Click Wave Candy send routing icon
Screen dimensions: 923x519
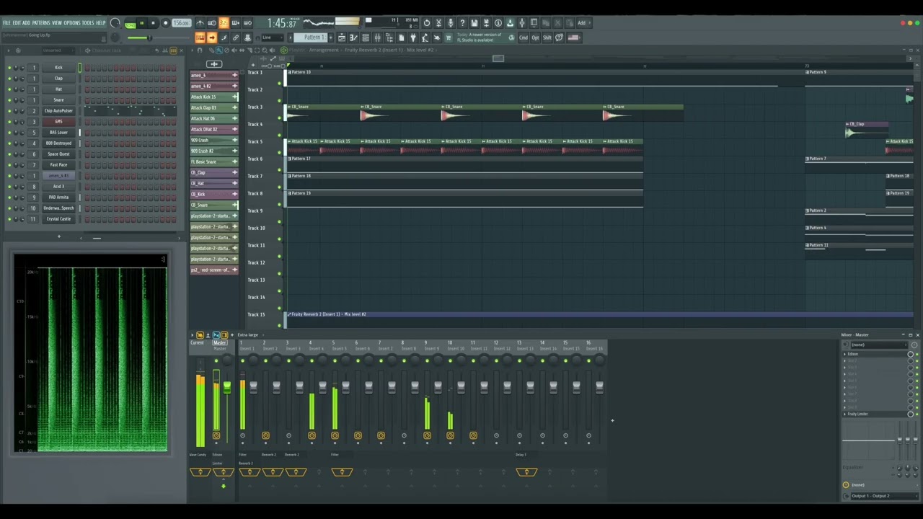click(200, 471)
